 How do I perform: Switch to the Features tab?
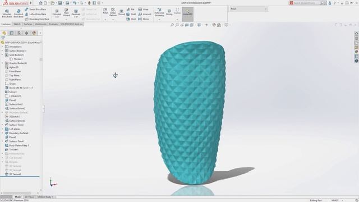[x=6, y=24]
